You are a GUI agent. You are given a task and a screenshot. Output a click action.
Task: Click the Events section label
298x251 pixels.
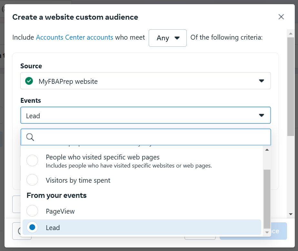point(31,101)
